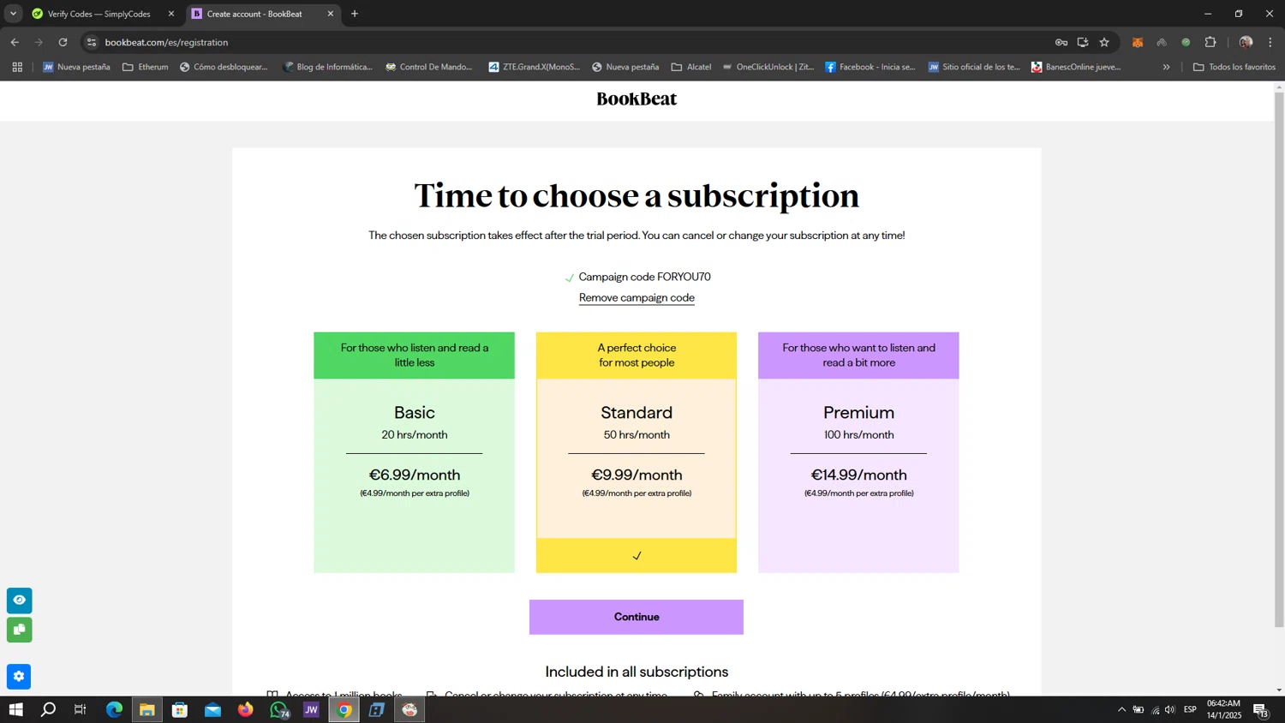This screenshot has width=1285, height=723.
Task: Click the install app icon in address bar
Action: (1083, 42)
